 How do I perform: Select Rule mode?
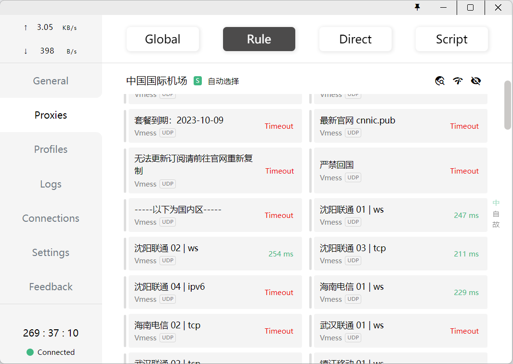coord(259,39)
